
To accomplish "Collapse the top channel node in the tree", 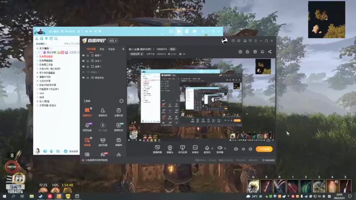I will (37, 48).
